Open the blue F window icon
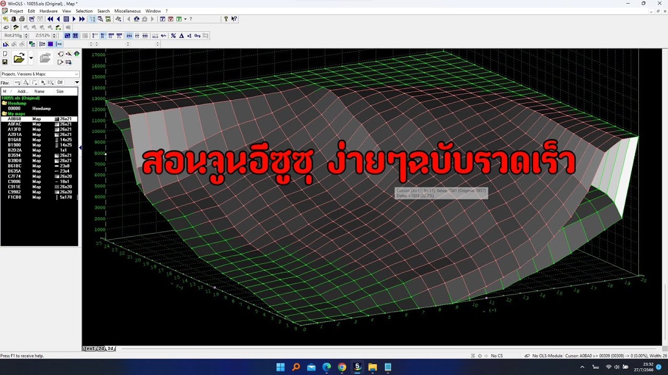Image resolution: width=668 pixels, height=375 pixels. click(162, 19)
